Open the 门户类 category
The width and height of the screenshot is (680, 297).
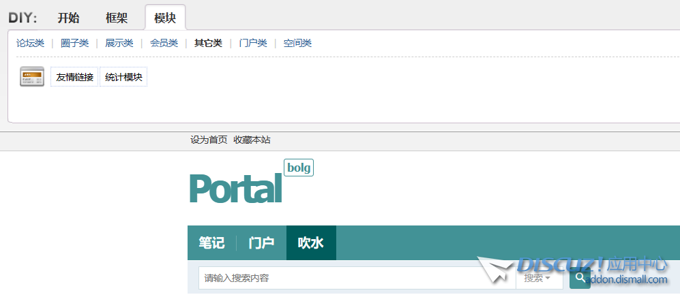click(253, 44)
